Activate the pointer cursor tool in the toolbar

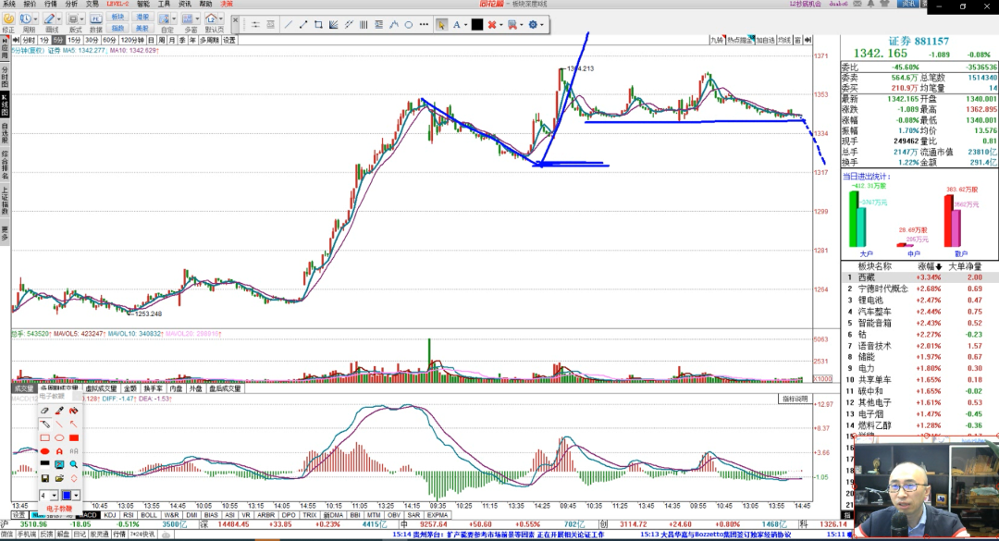441,25
